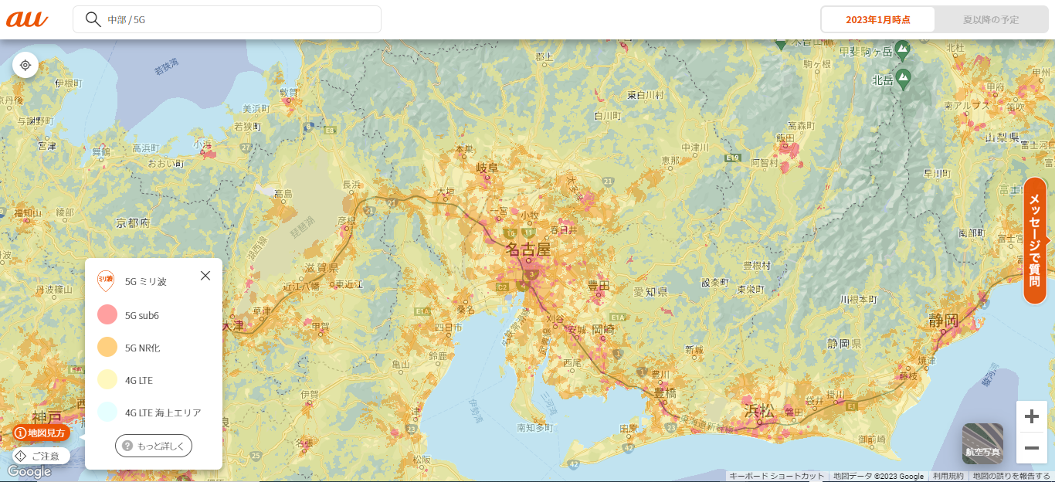The width and height of the screenshot is (1055, 482).
Task: Click the 4G LTE yellow swatch
Action: click(107, 380)
